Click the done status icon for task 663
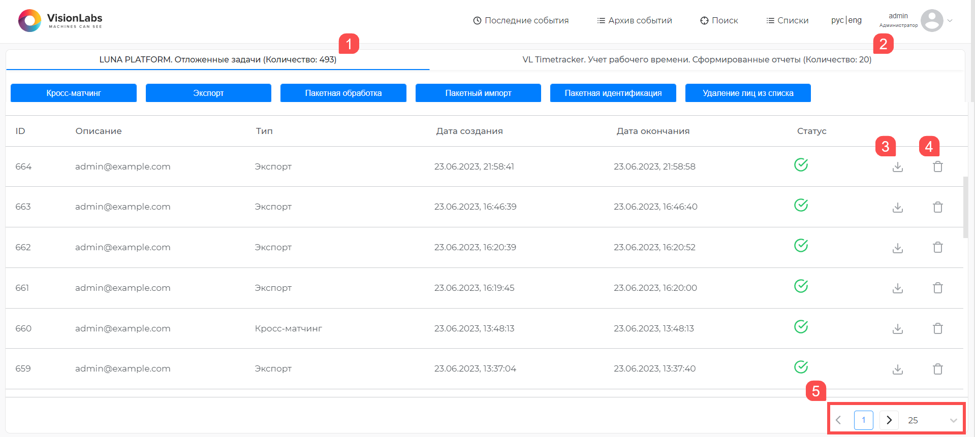The height and width of the screenshot is (437, 975). (x=801, y=205)
